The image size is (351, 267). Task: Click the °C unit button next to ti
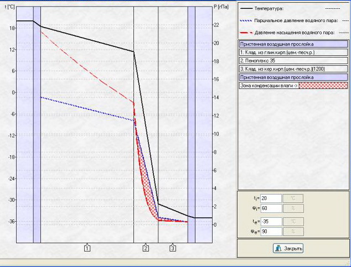pyautogui.click(x=293, y=198)
